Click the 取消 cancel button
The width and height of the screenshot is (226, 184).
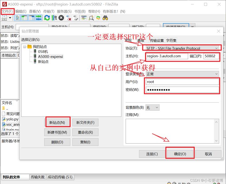pyautogui.click(x=208, y=154)
